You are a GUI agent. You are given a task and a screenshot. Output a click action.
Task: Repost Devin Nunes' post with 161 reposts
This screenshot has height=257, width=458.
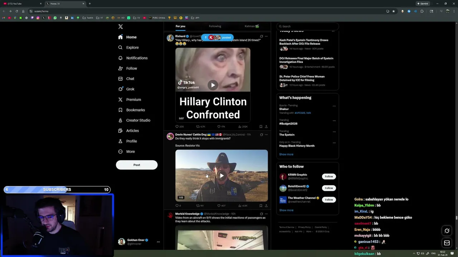click(x=200, y=206)
